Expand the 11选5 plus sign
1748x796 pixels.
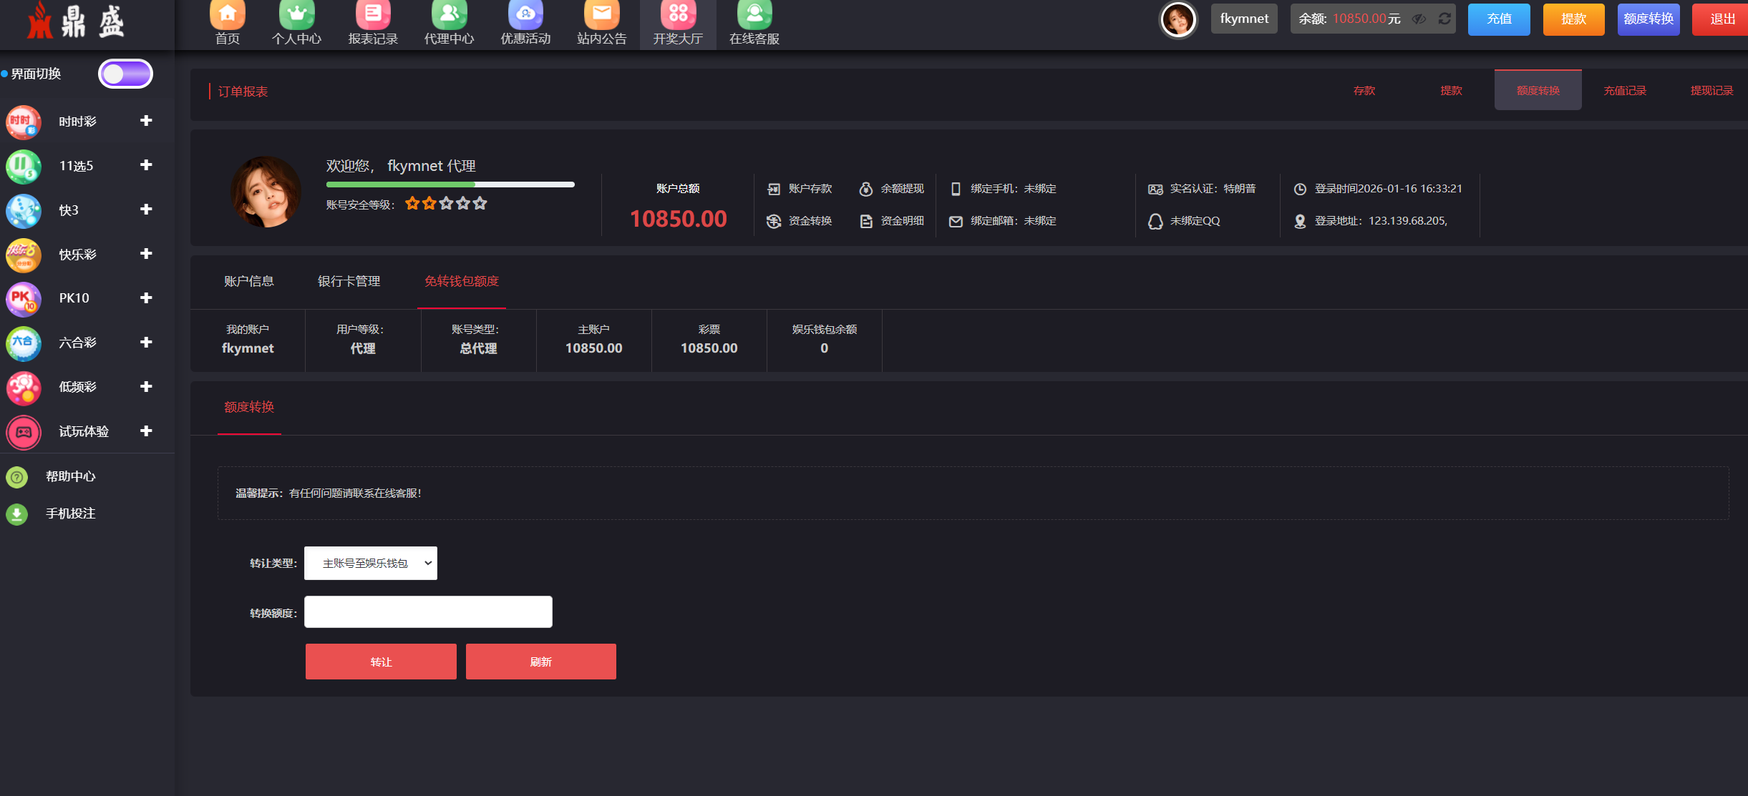click(x=146, y=165)
